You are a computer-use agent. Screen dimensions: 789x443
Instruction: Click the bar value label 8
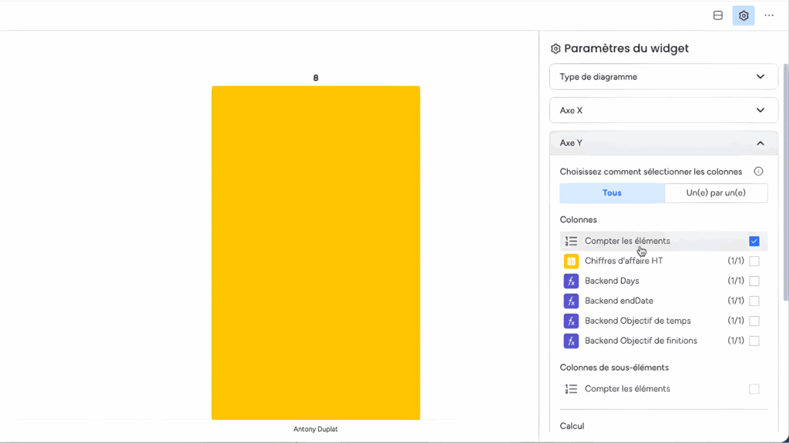(315, 78)
